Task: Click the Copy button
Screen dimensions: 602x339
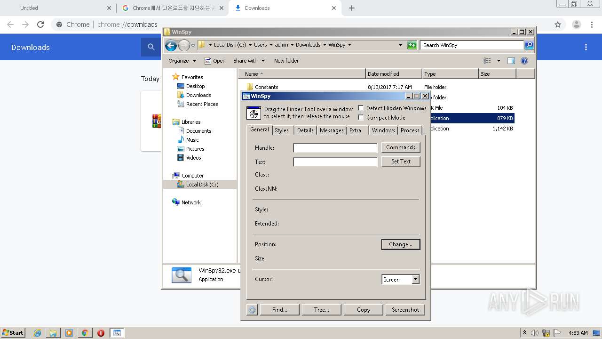Action: (364, 309)
